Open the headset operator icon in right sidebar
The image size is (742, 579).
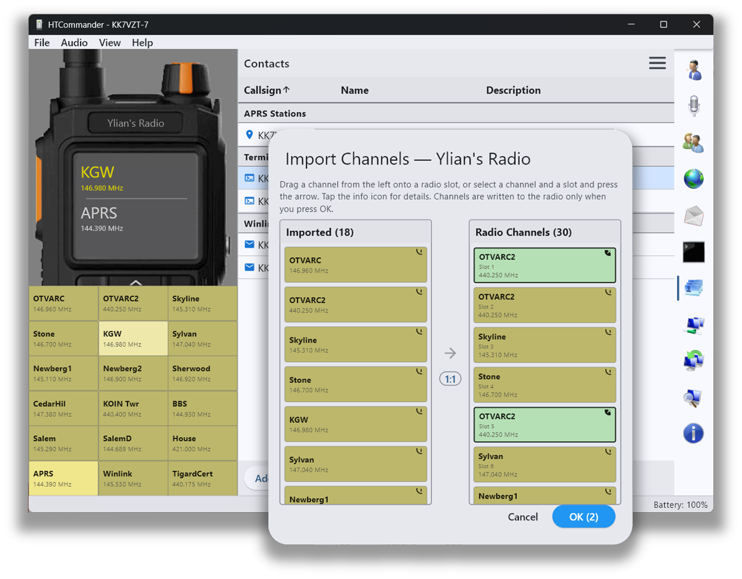(694, 70)
